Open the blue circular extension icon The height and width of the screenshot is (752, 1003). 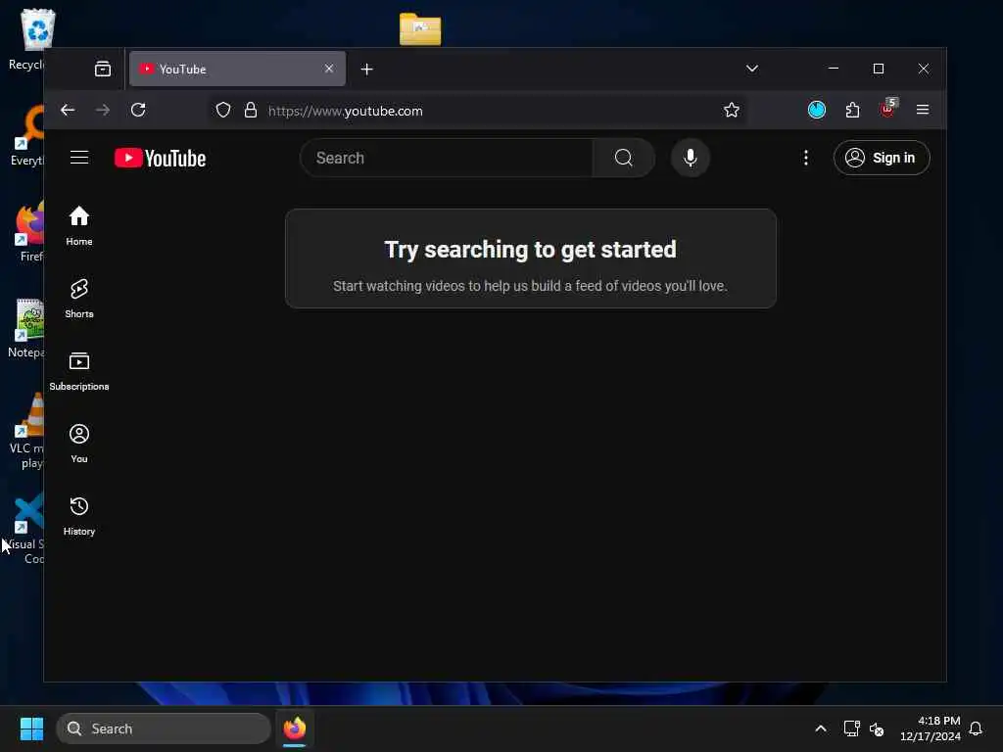[817, 110]
